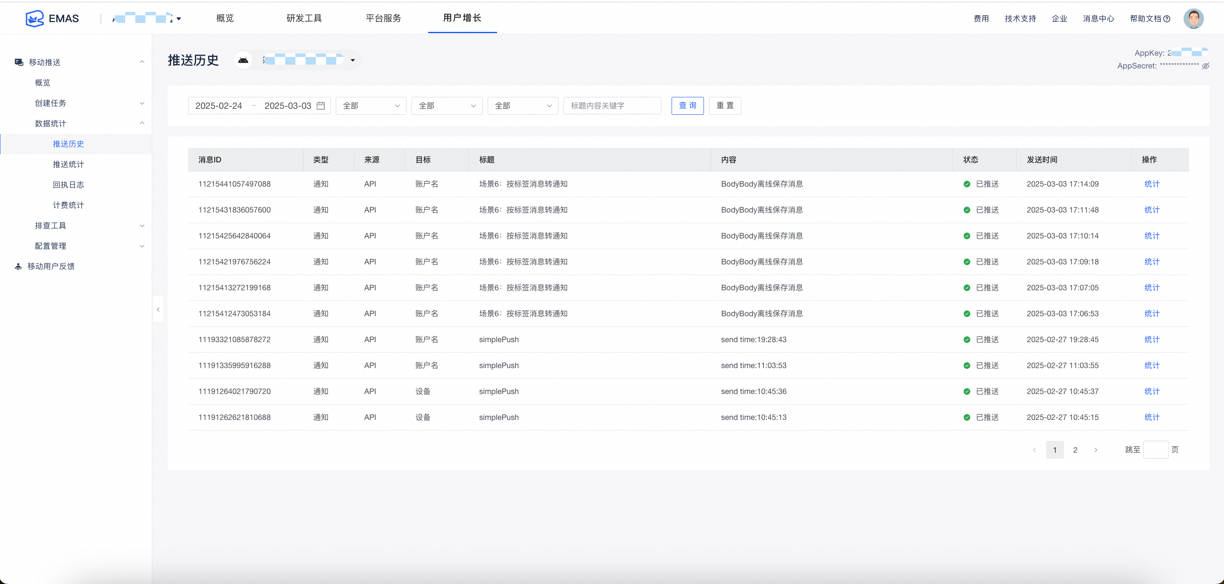Click the 移动用户反馈 sidebar icon
Screen dimensions: 1224x584
18,266
